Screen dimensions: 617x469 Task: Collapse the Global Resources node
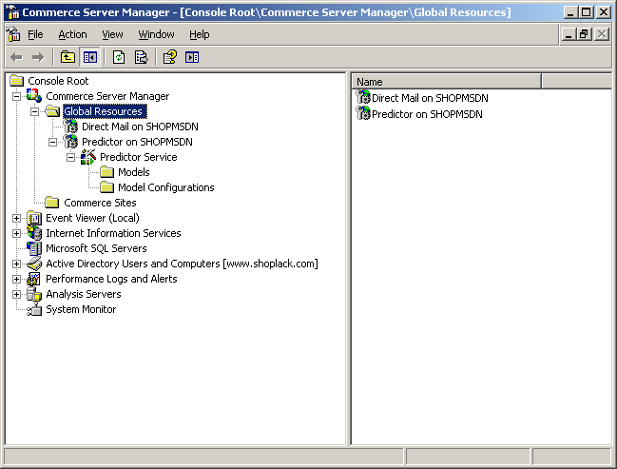coord(34,111)
